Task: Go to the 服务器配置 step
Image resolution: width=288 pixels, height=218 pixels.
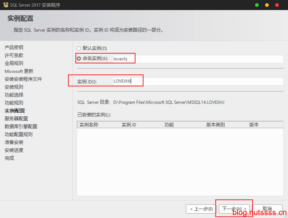Action: (16, 119)
